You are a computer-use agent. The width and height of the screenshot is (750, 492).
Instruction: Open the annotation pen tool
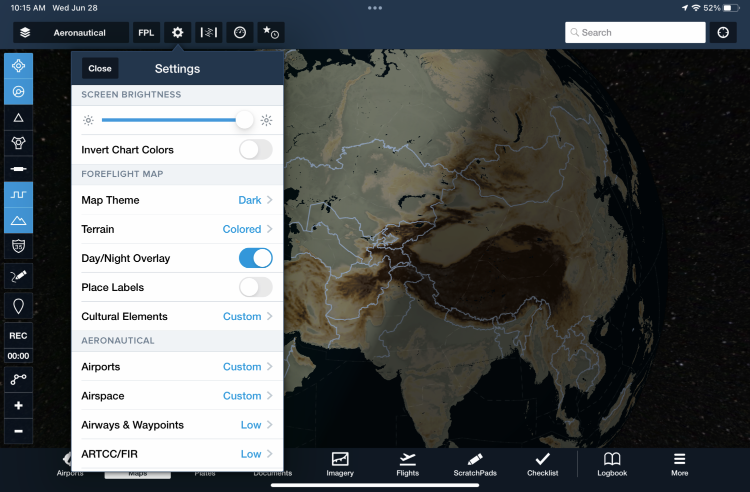18,276
